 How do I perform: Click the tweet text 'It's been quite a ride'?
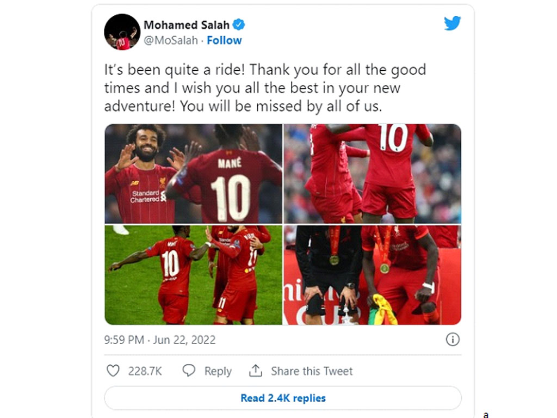175,70
